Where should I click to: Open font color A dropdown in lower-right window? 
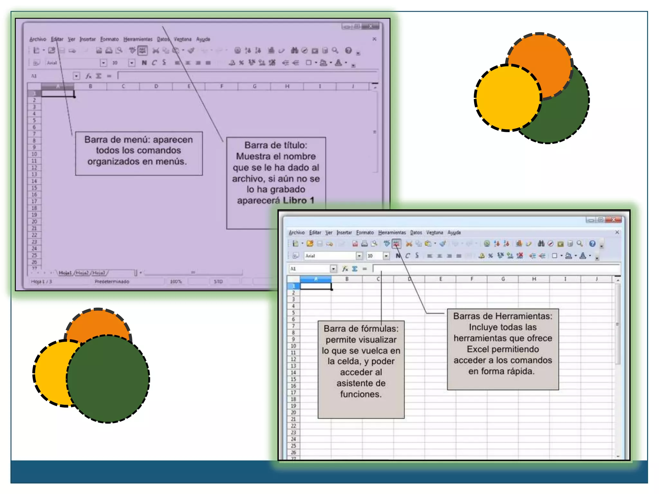click(x=590, y=256)
